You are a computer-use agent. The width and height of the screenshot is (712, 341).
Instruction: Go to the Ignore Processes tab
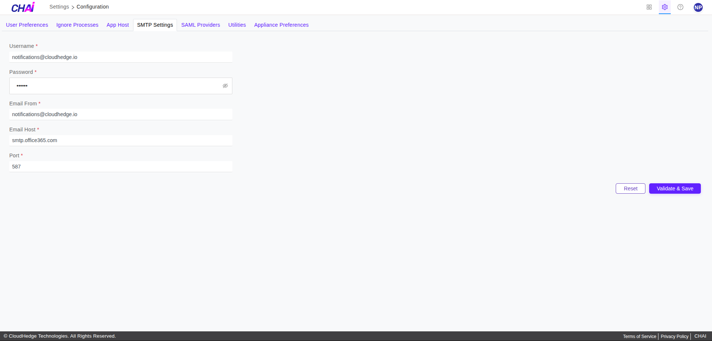pos(77,25)
